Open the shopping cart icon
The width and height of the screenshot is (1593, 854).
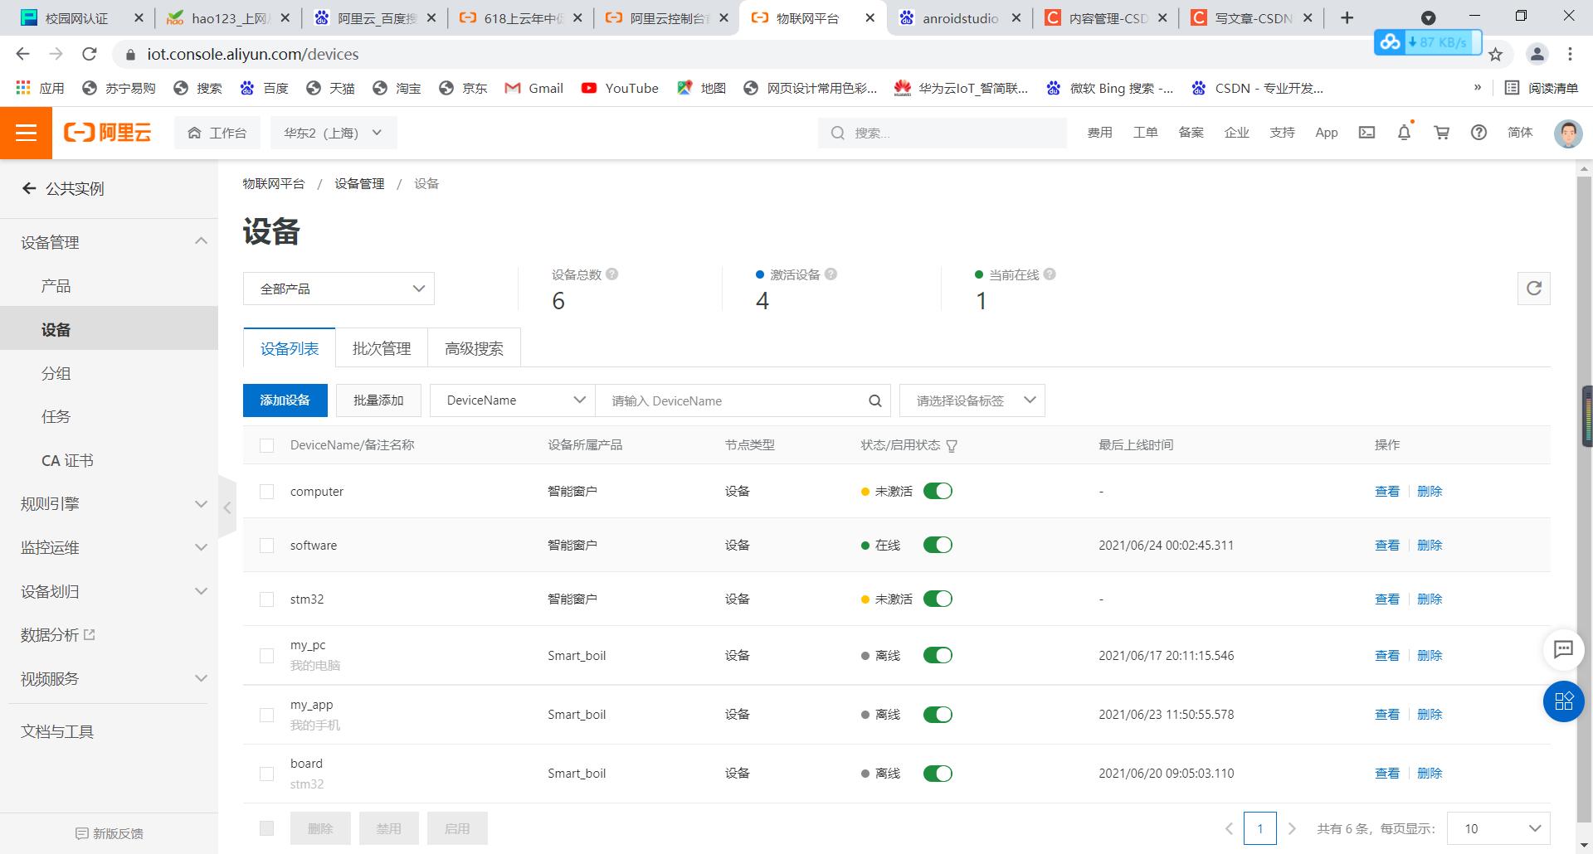[x=1442, y=133]
